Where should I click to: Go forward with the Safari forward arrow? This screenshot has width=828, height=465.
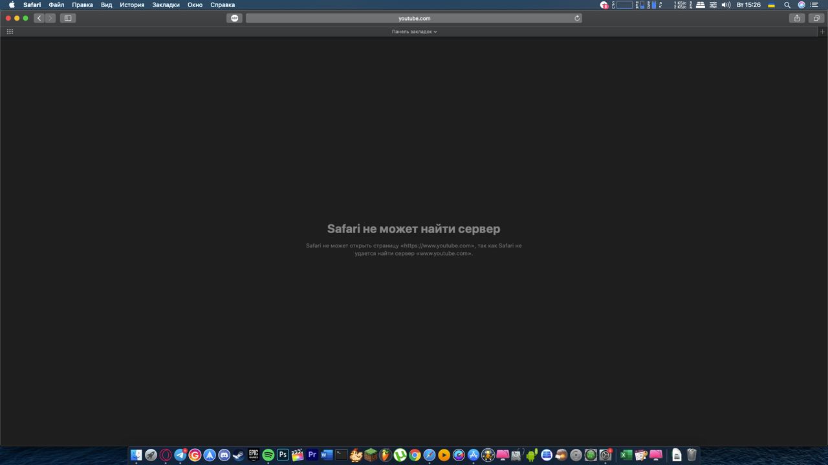click(50, 18)
